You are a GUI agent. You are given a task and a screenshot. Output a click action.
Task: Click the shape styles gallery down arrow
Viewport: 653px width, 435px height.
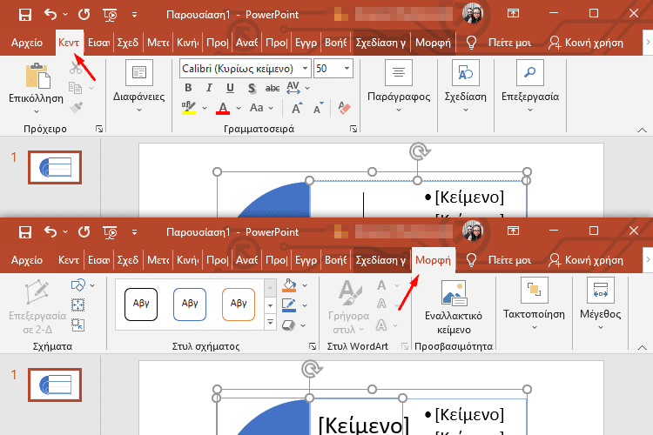pyautogui.click(x=270, y=305)
